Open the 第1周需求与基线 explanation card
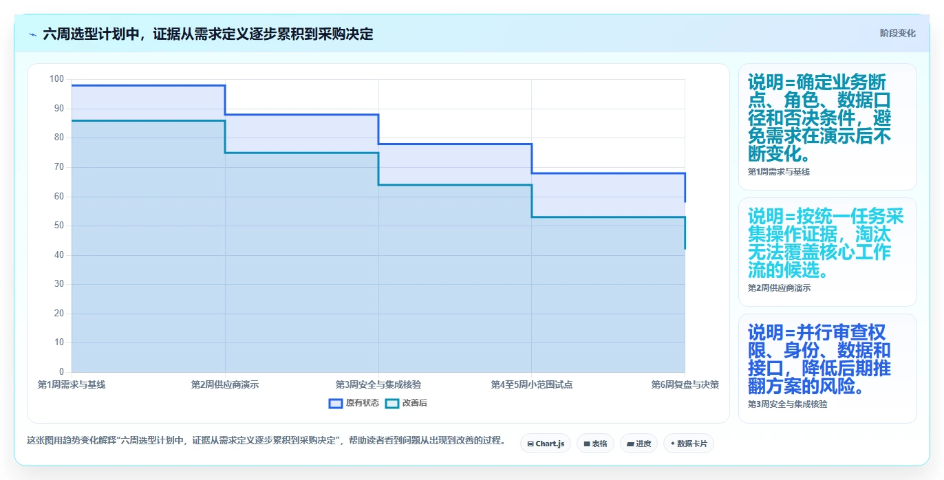The image size is (944, 480). coord(827,127)
